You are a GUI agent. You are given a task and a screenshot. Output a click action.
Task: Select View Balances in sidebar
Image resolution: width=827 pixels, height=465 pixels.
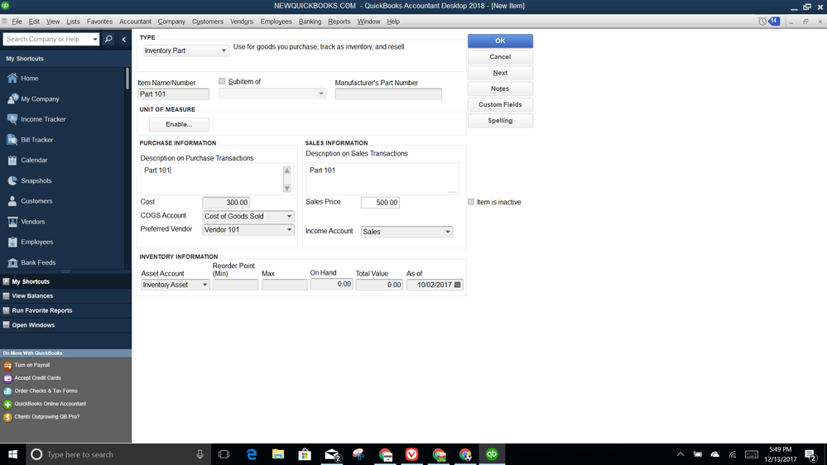pos(65,295)
